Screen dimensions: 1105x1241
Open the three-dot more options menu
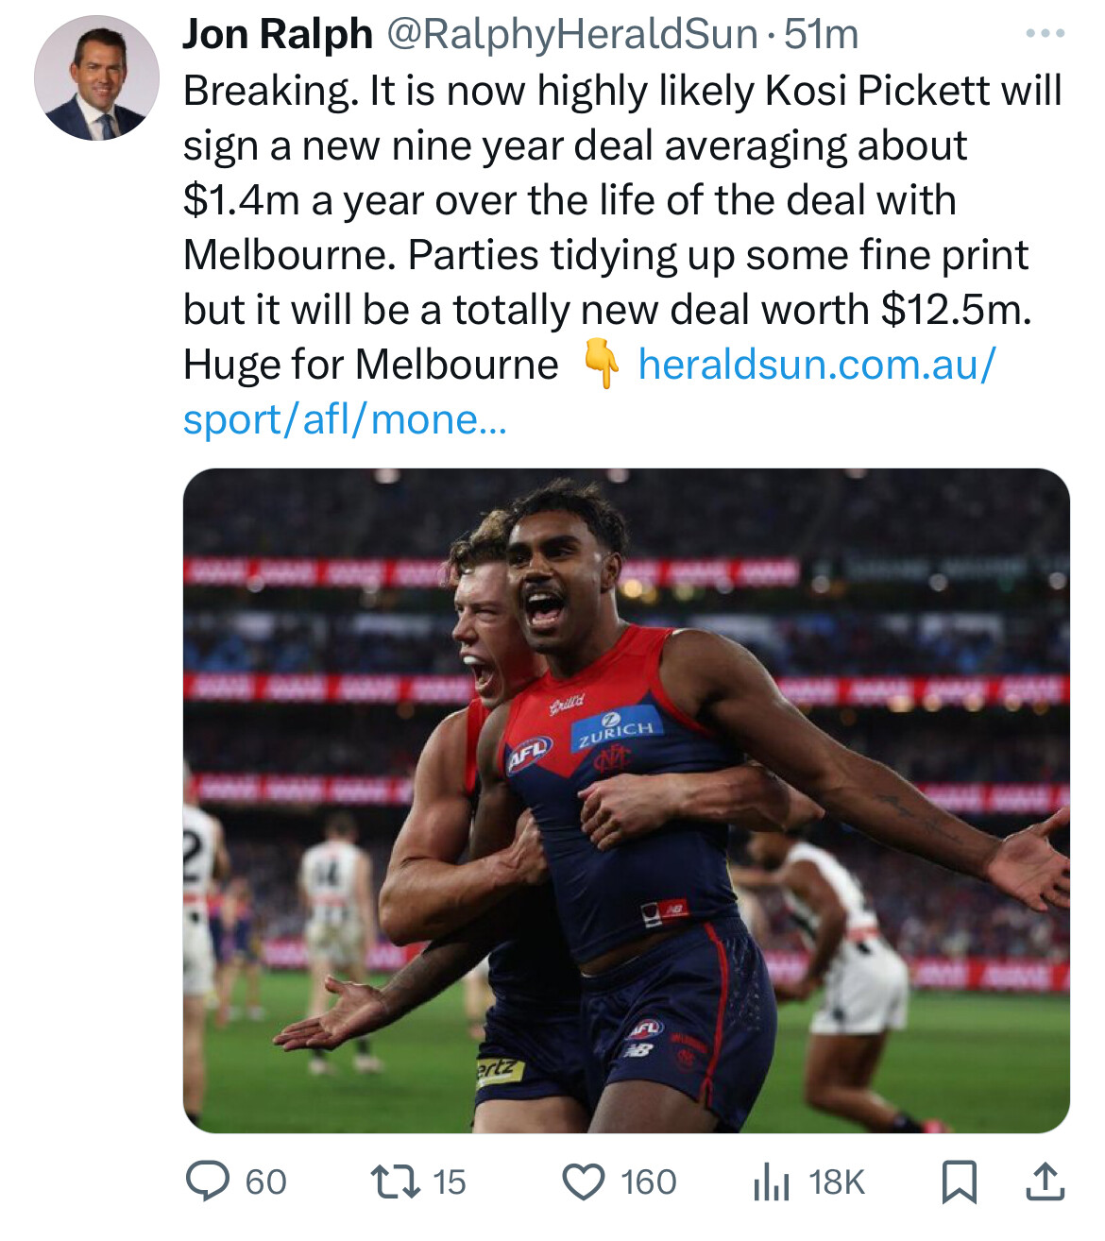[x=1045, y=34]
